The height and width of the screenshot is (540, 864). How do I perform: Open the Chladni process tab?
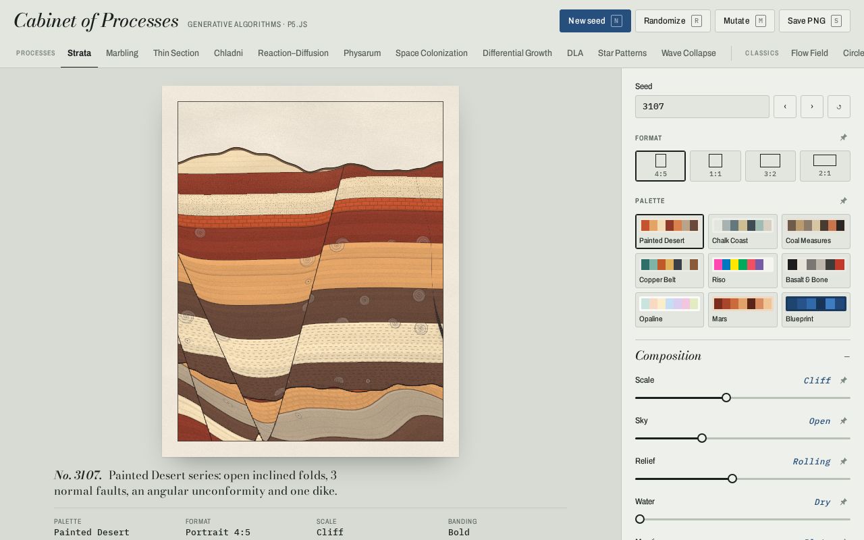pyautogui.click(x=228, y=53)
